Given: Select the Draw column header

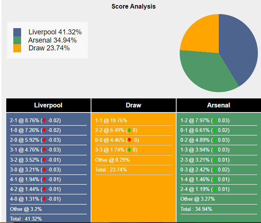Looking at the screenshot, I should (134, 105).
